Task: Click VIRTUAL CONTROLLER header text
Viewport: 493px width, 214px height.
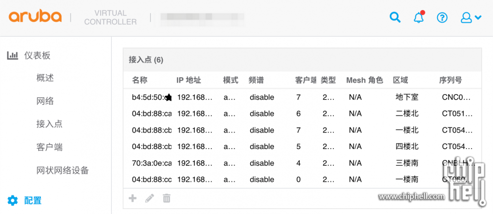Action: [x=110, y=18]
